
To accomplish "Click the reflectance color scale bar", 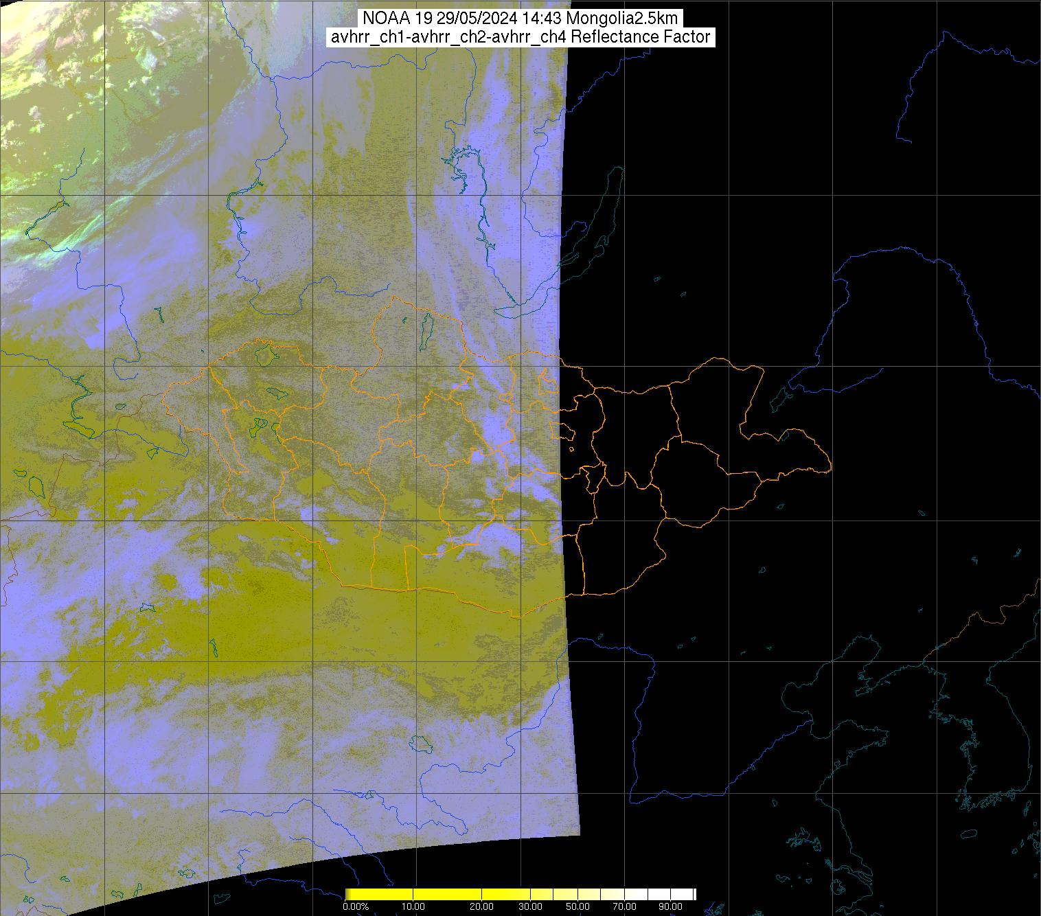I will click(x=520, y=894).
